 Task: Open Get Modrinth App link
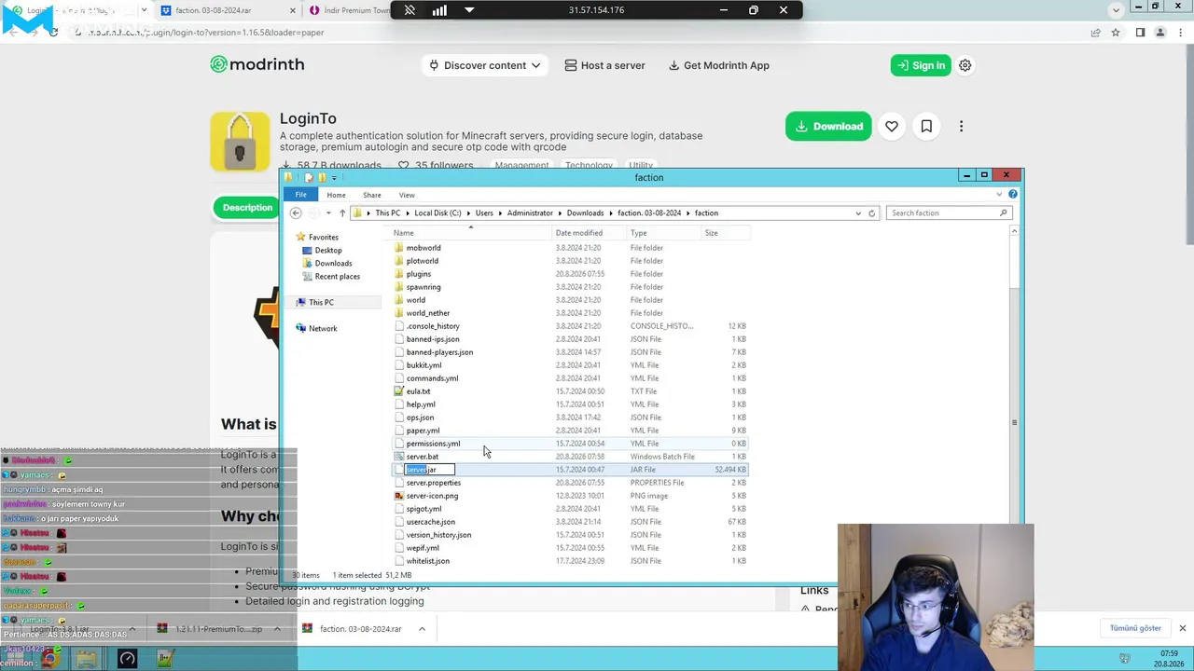(718, 65)
